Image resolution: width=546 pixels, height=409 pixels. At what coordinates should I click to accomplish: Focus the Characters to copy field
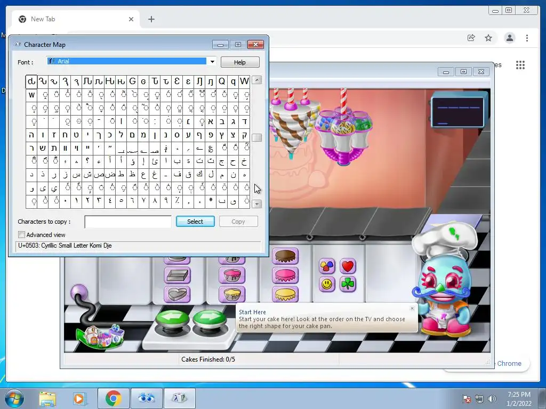(x=128, y=222)
